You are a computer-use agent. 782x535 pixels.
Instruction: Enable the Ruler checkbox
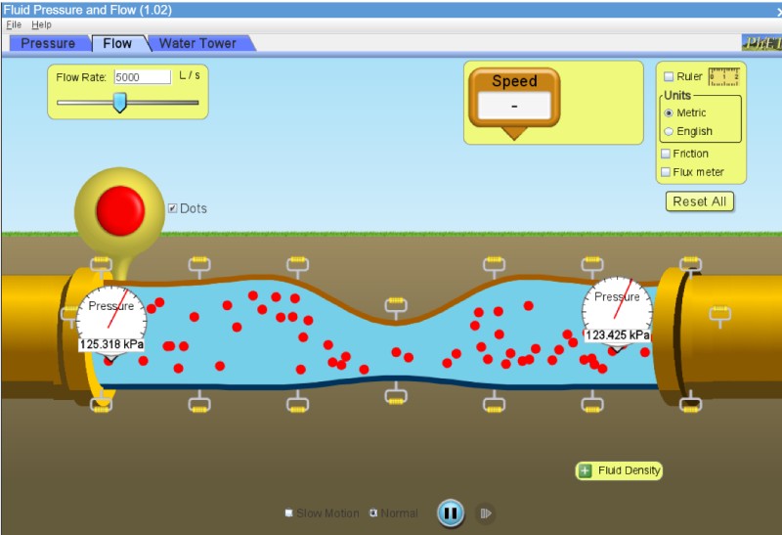(x=669, y=77)
